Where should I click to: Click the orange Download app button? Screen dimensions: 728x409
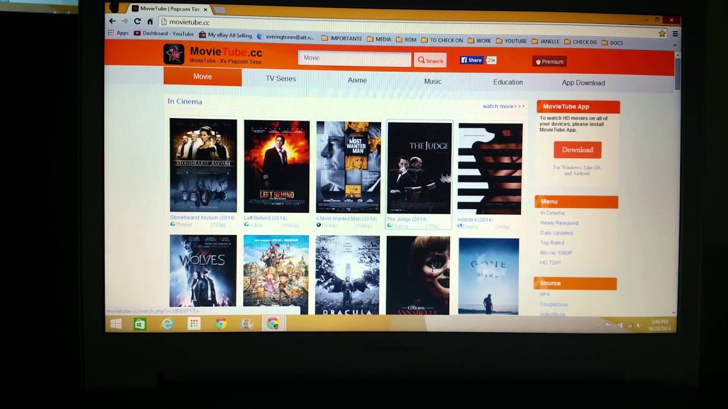[577, 150]
